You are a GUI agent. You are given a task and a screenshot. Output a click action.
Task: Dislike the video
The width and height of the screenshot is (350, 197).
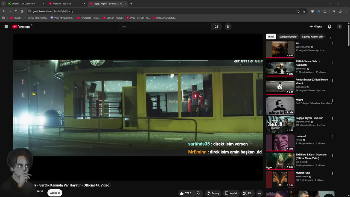coord(198,193)
